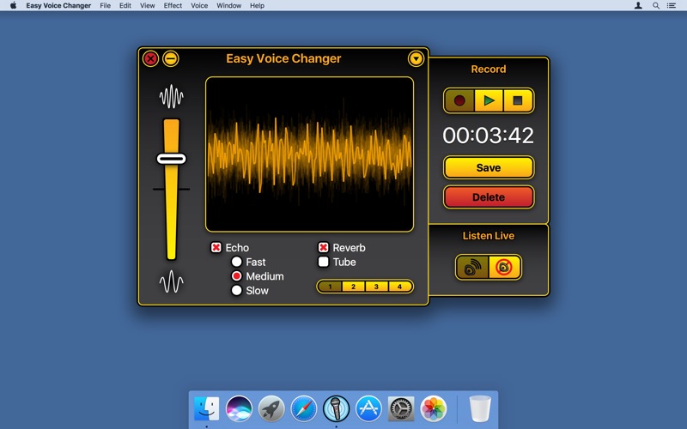The height and width of the screenshot is (429, 687).
Task: Save the recording
Action: click(489, 167)
